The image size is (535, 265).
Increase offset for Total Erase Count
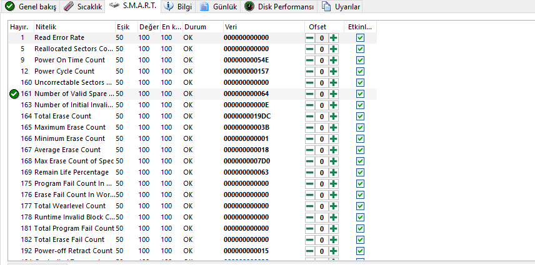tap(334, 117)
